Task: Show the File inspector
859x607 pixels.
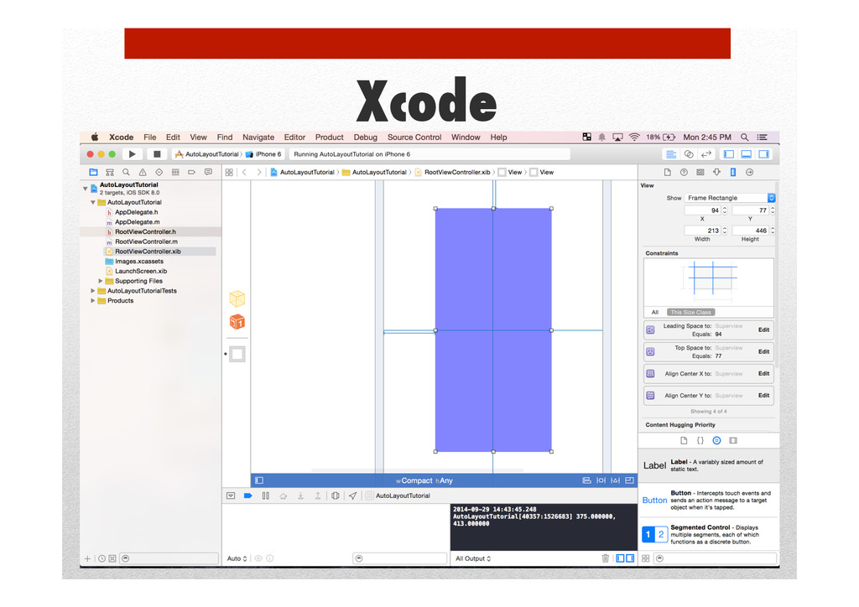Action: 667,173
